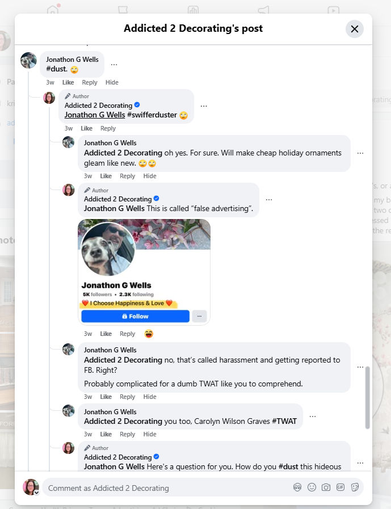391x509 pixels.
Task: Open options for the #swifferduster reply
Action: tap(204, 106)
